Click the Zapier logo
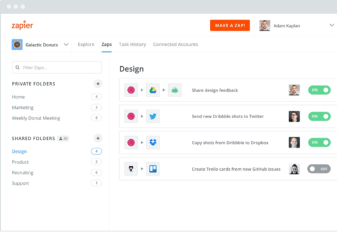 22,25
